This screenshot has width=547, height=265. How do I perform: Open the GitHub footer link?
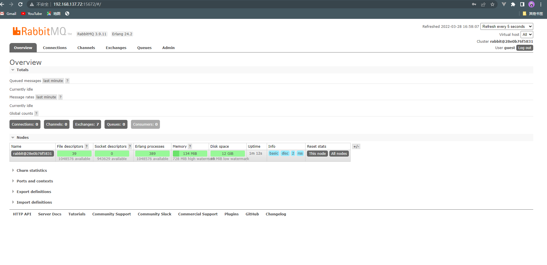(252, 214)
